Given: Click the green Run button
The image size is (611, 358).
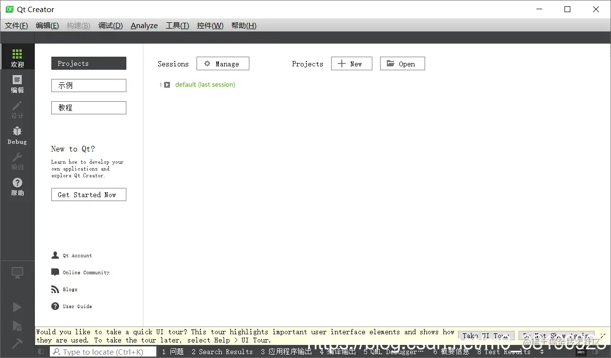Looking at the screenshot, I should [17, 307].
